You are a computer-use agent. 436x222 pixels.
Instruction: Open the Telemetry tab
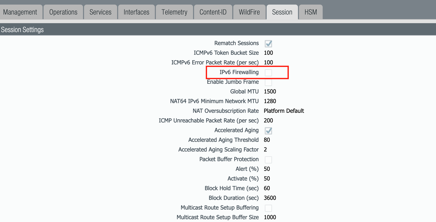point(174,12)
